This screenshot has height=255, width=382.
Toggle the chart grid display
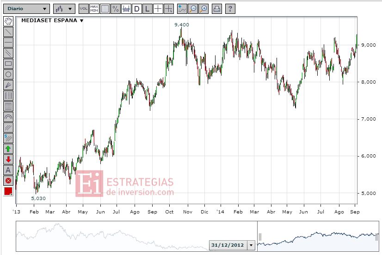[105, 9]
